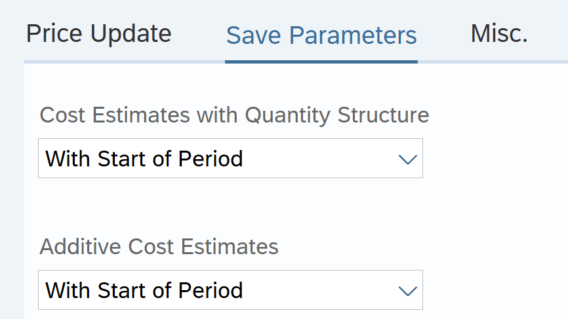Click the 'Cost Estimates with Quantity Structure' label
Screen dimensions: 568x319
(234, 115)
